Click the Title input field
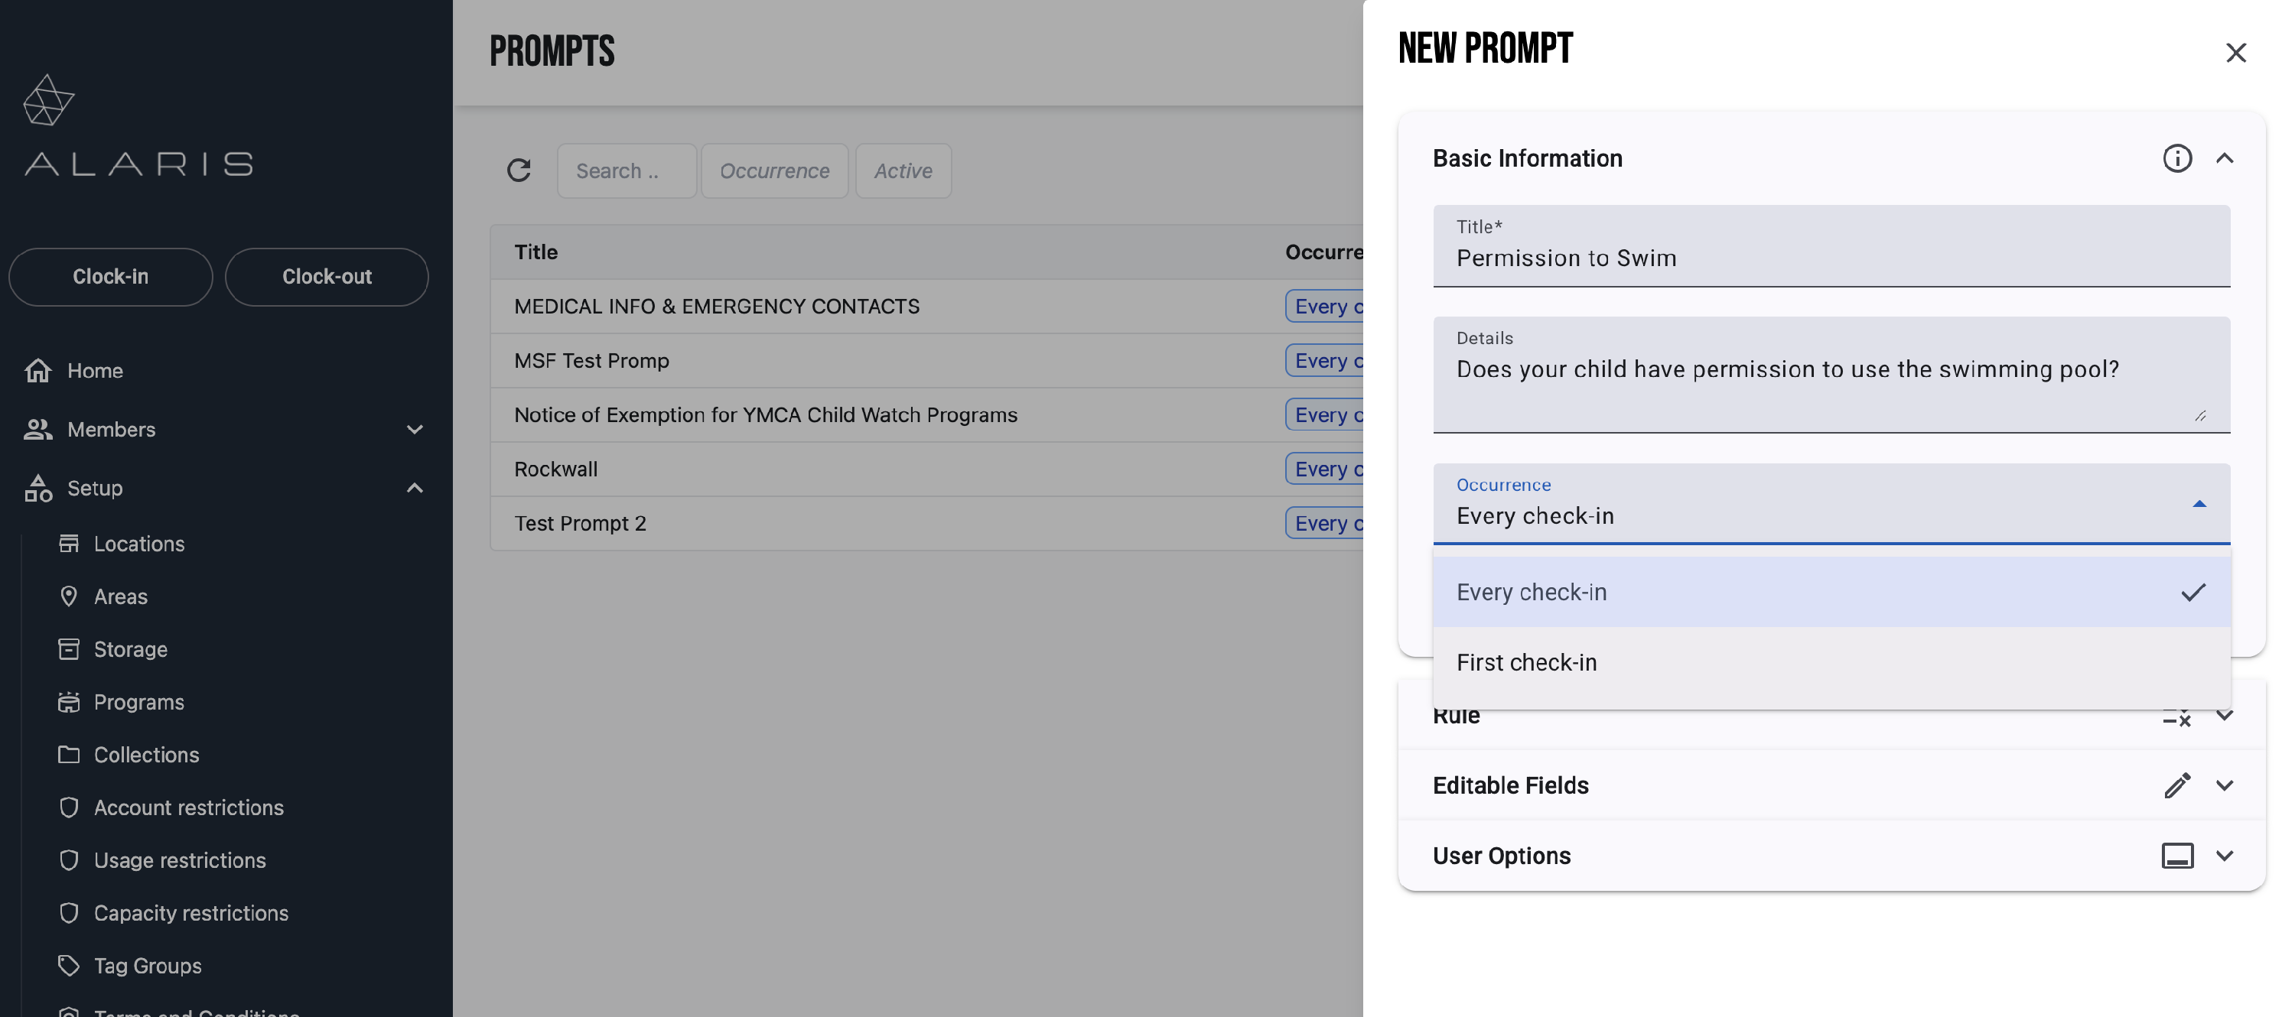The height and width of the screenshot is (1017, 2295). pyautogui.click(x=1831, y=258)
